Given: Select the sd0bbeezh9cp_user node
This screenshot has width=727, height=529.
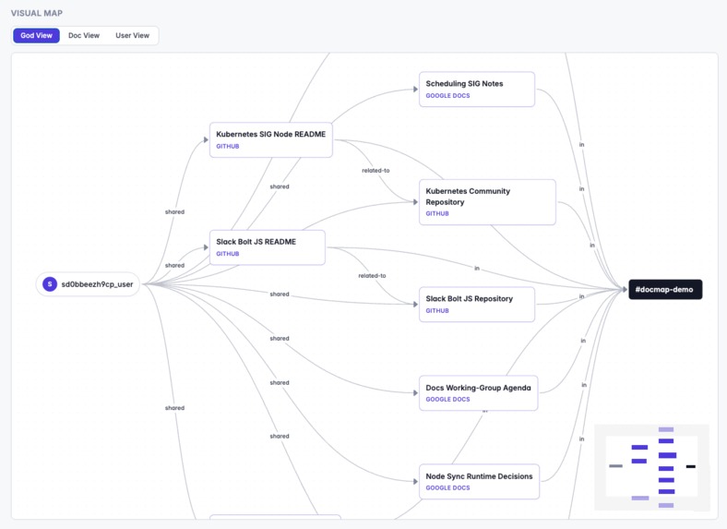Looking at the screenshot, I should click(88, 284).
